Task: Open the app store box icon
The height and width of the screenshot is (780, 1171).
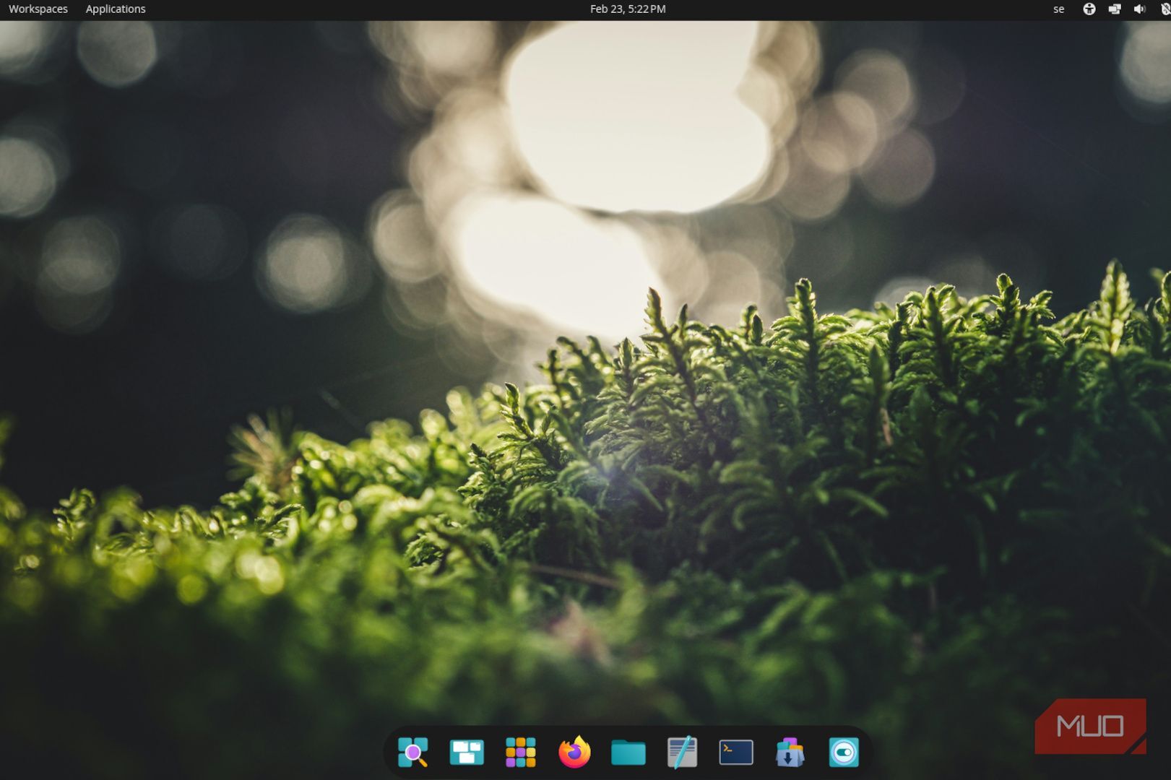Action: (x=790, y=753)
